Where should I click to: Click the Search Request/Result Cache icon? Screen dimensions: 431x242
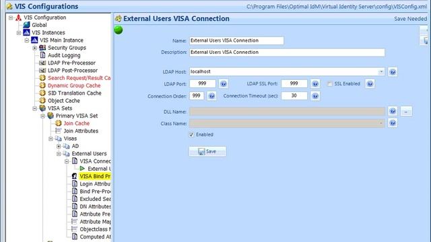click(x=42, y=78)
